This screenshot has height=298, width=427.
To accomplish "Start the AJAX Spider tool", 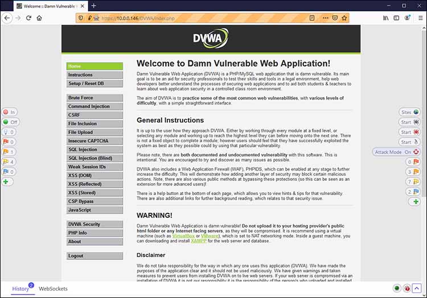I will point(409,142).
